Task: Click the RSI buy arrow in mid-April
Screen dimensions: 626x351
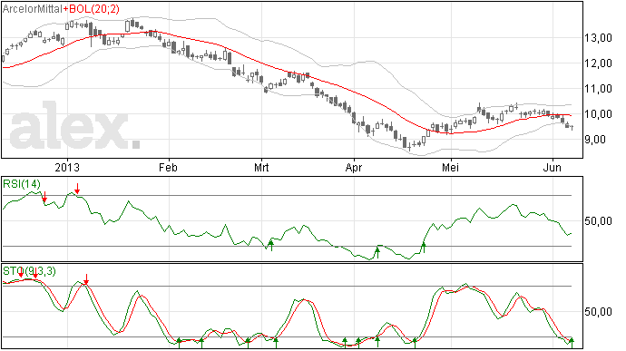Action: point(377,253)
